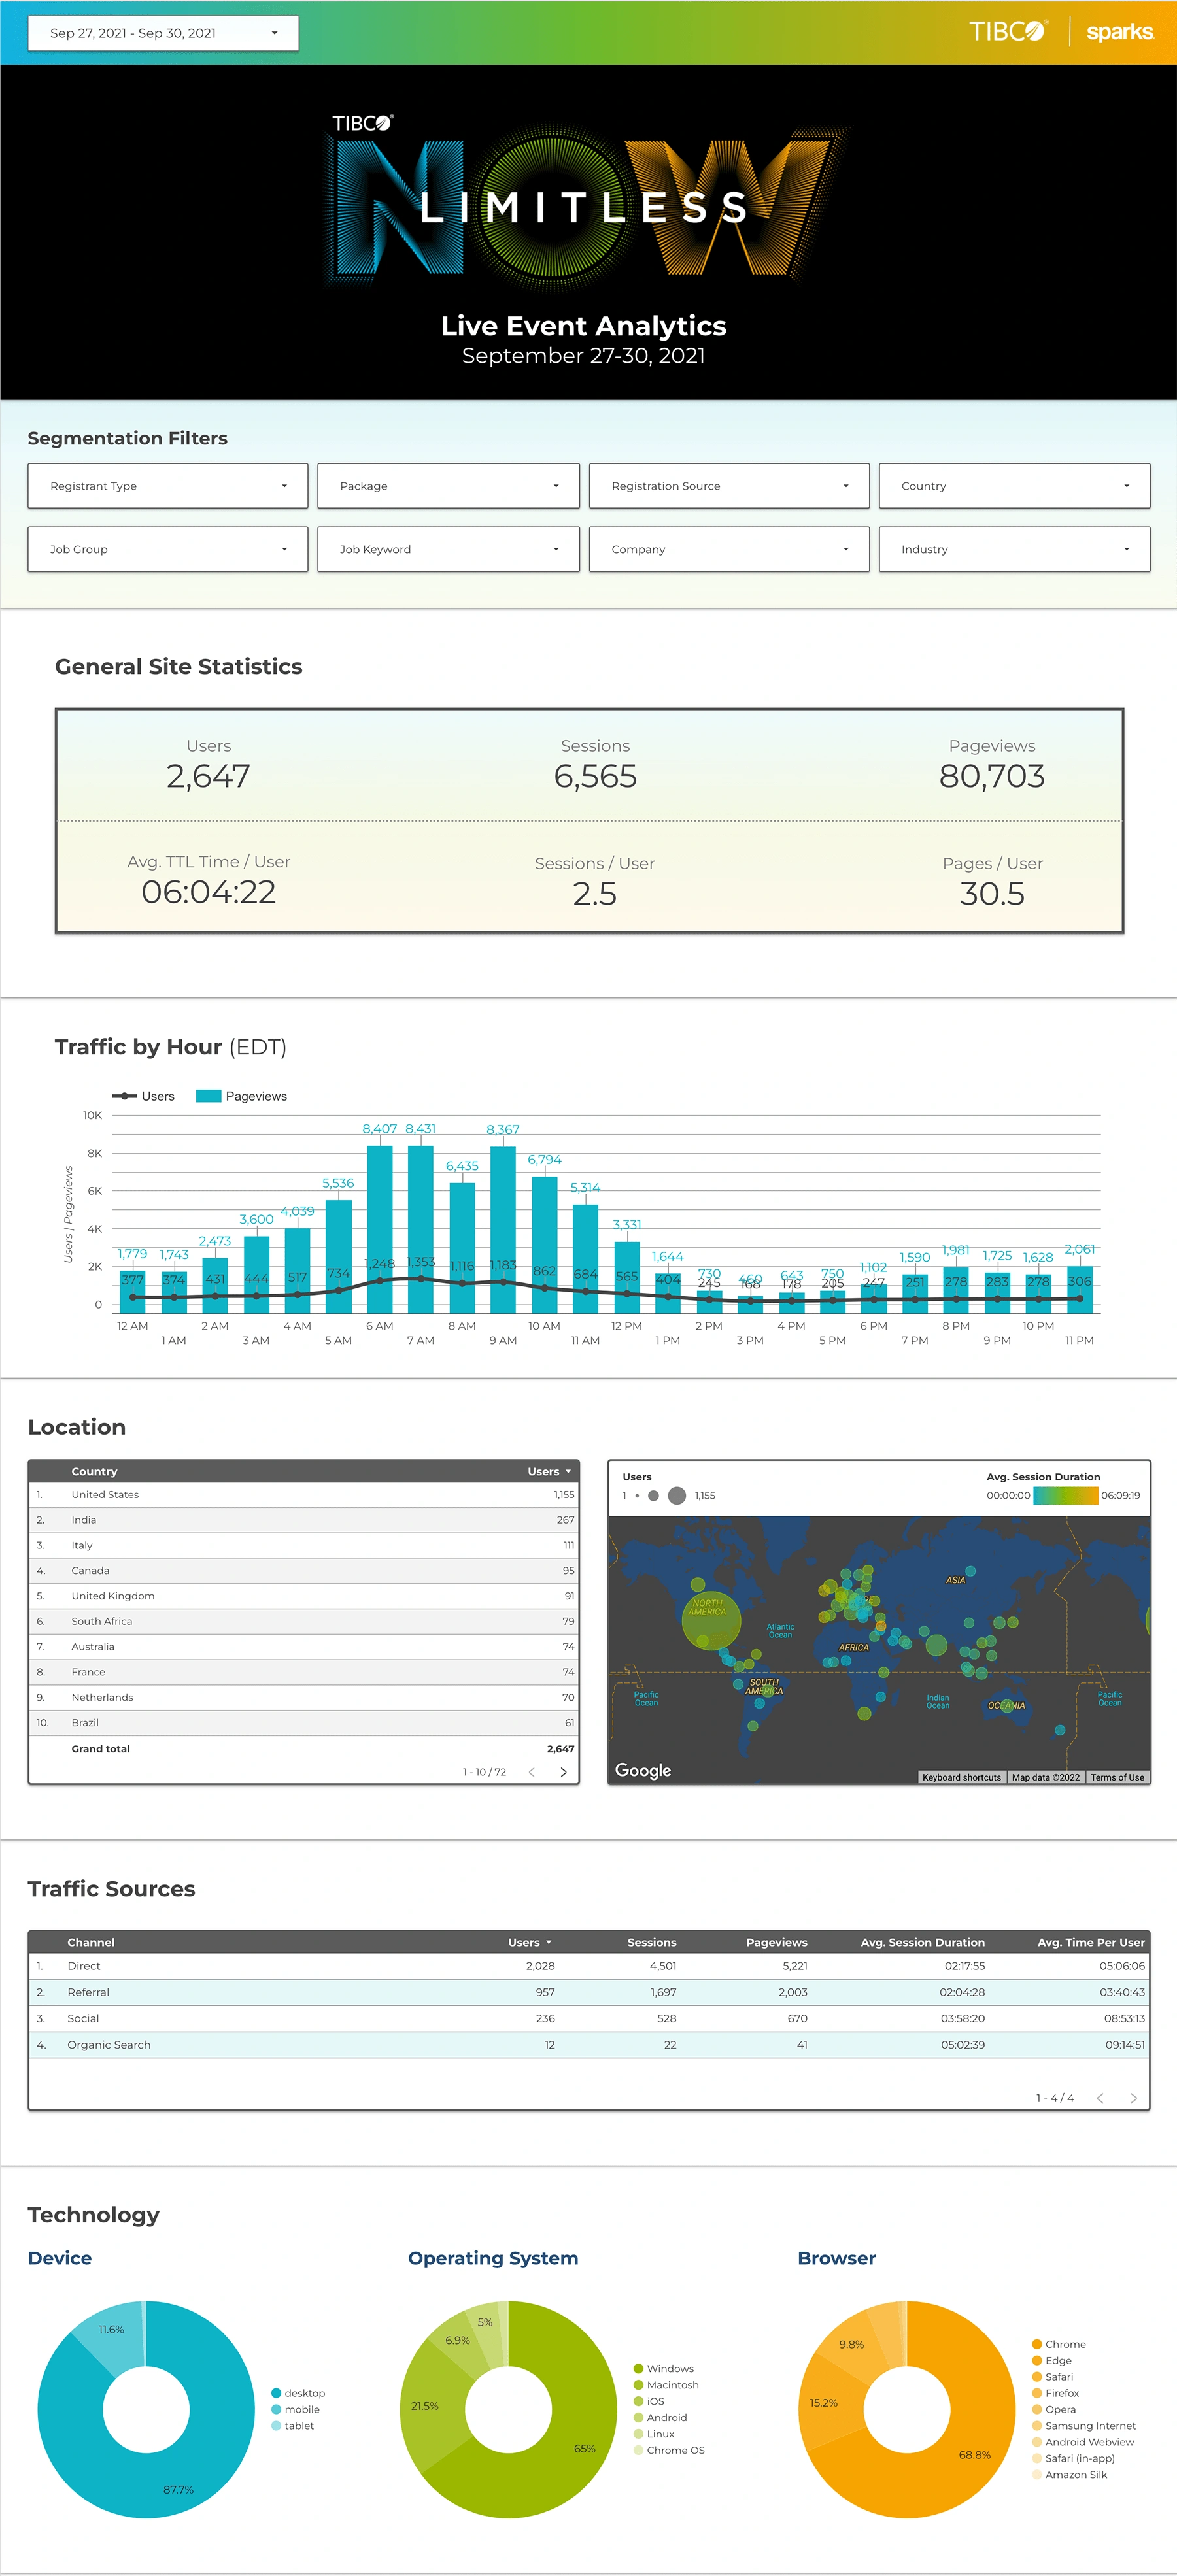Select the Brazil row in Location table
Image resolution: width=1177 pixels, height=2576 pixels.
coord(304,1722)
